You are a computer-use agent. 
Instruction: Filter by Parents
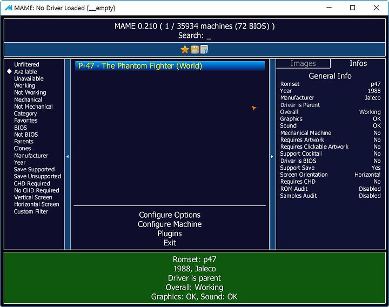pos(24,142)
